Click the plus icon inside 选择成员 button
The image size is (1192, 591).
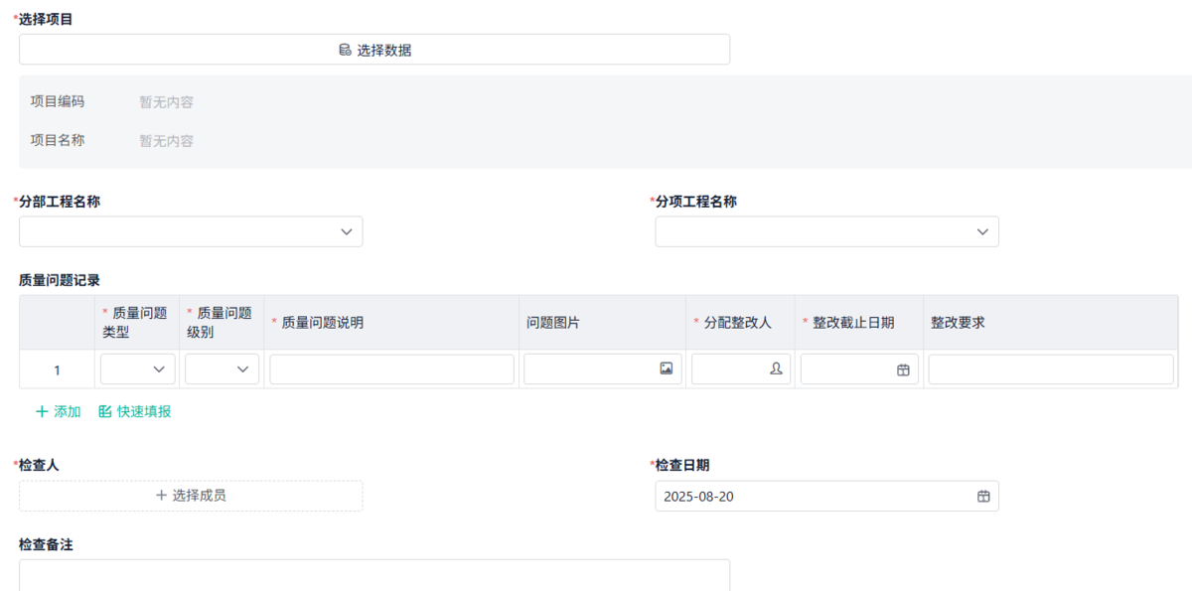point(160,496)
